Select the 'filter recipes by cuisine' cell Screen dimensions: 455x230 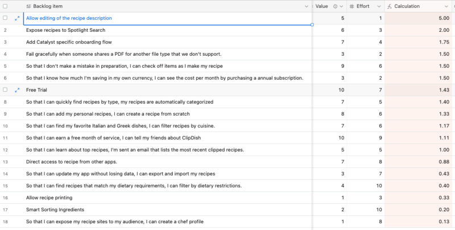coord(167,126)
